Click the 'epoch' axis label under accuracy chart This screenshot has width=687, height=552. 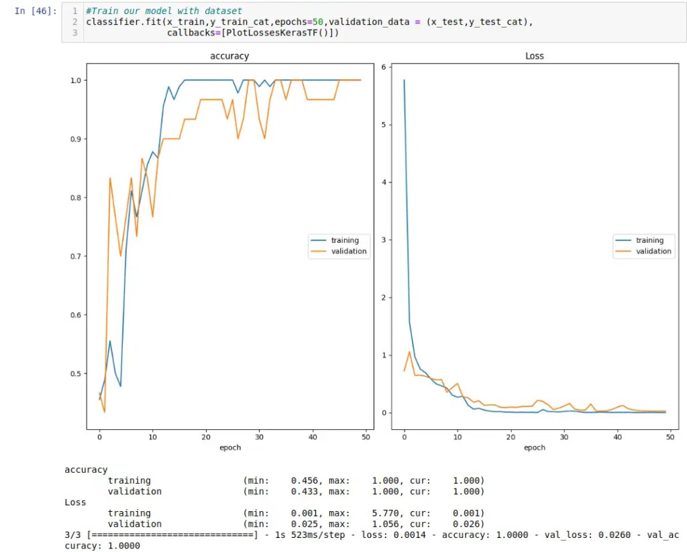coord(229,447)
